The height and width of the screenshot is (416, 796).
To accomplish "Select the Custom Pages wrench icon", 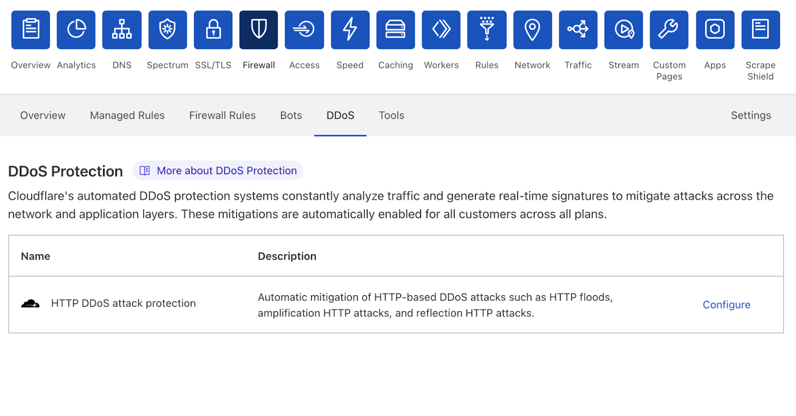I will (669, 30).
